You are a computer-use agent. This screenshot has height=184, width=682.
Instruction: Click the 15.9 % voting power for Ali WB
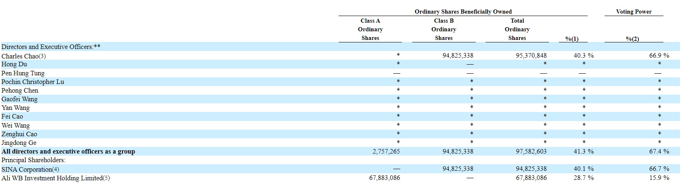(659, 178)
